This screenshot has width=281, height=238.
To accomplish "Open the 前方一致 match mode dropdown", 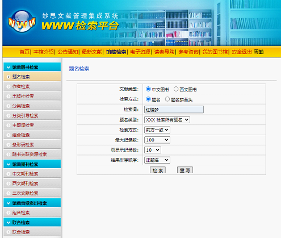I will [157, 130].
